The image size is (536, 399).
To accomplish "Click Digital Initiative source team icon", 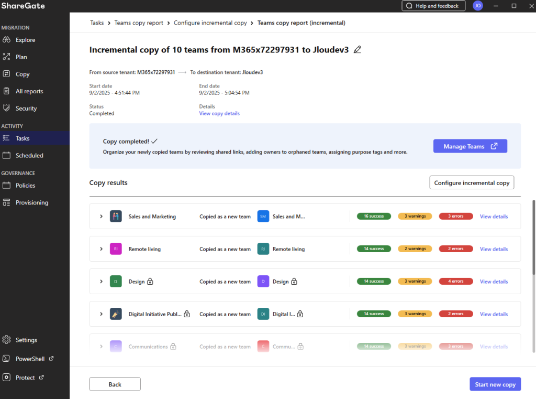I will tap(116, 314).
